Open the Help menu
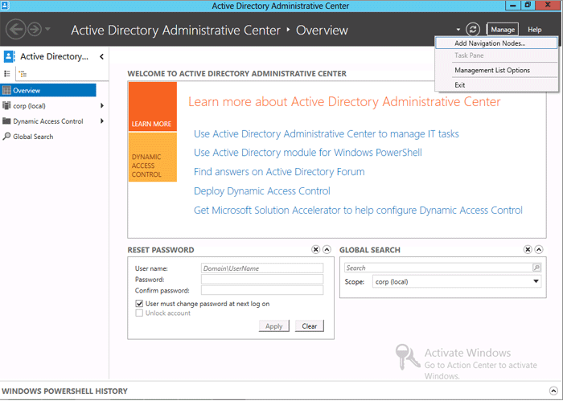 pyautogui.click(x=534, y=30)
